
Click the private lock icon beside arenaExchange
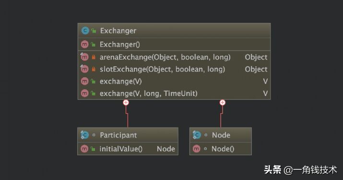click(x=94, y=57)
